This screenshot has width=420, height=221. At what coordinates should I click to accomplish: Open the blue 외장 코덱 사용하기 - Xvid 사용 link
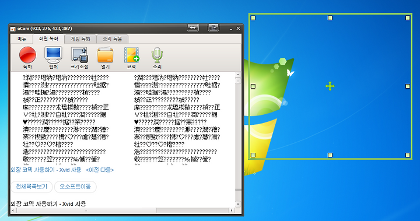(x=46, y=170)
